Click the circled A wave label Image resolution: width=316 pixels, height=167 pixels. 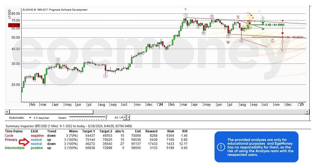click(x=241, y=41)
